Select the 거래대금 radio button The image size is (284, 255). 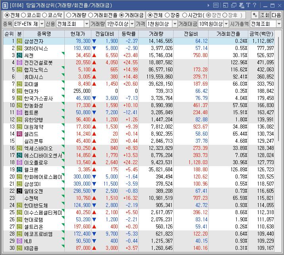122,15
